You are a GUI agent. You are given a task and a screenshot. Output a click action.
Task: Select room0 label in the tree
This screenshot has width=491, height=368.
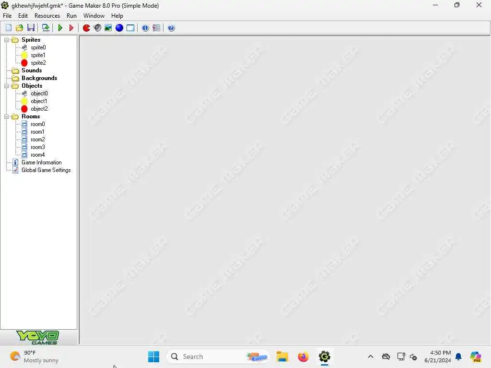coord(37,124)
